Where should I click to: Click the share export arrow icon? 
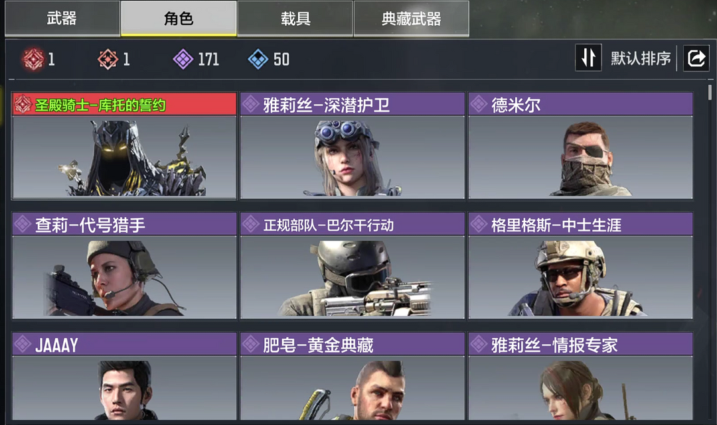point(696,58)
